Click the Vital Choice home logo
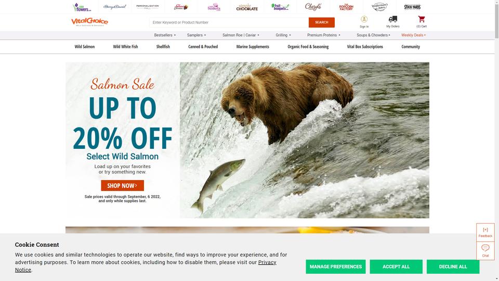Viewport: 499px width, 281px height. pos(89,22)
